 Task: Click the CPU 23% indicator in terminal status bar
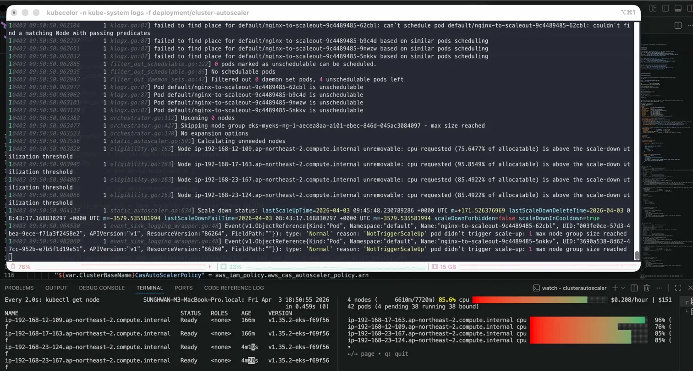click(x=231, y=267)
